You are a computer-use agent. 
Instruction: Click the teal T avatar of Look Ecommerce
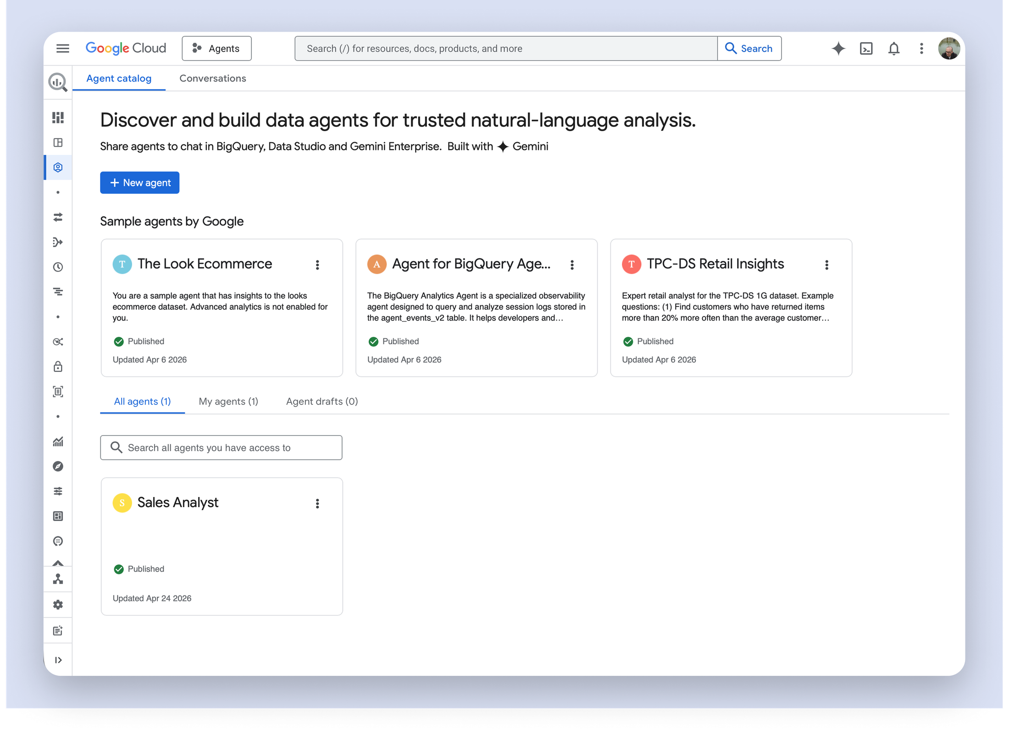122,264
